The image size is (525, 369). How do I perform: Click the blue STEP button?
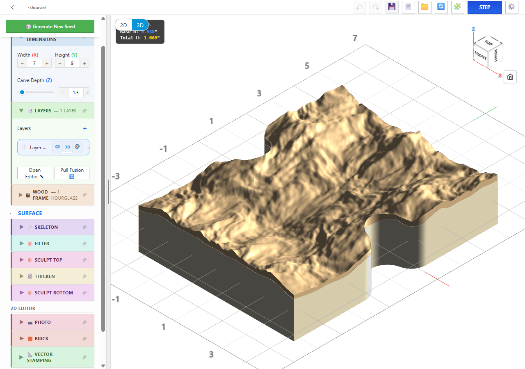click(485, 7)
